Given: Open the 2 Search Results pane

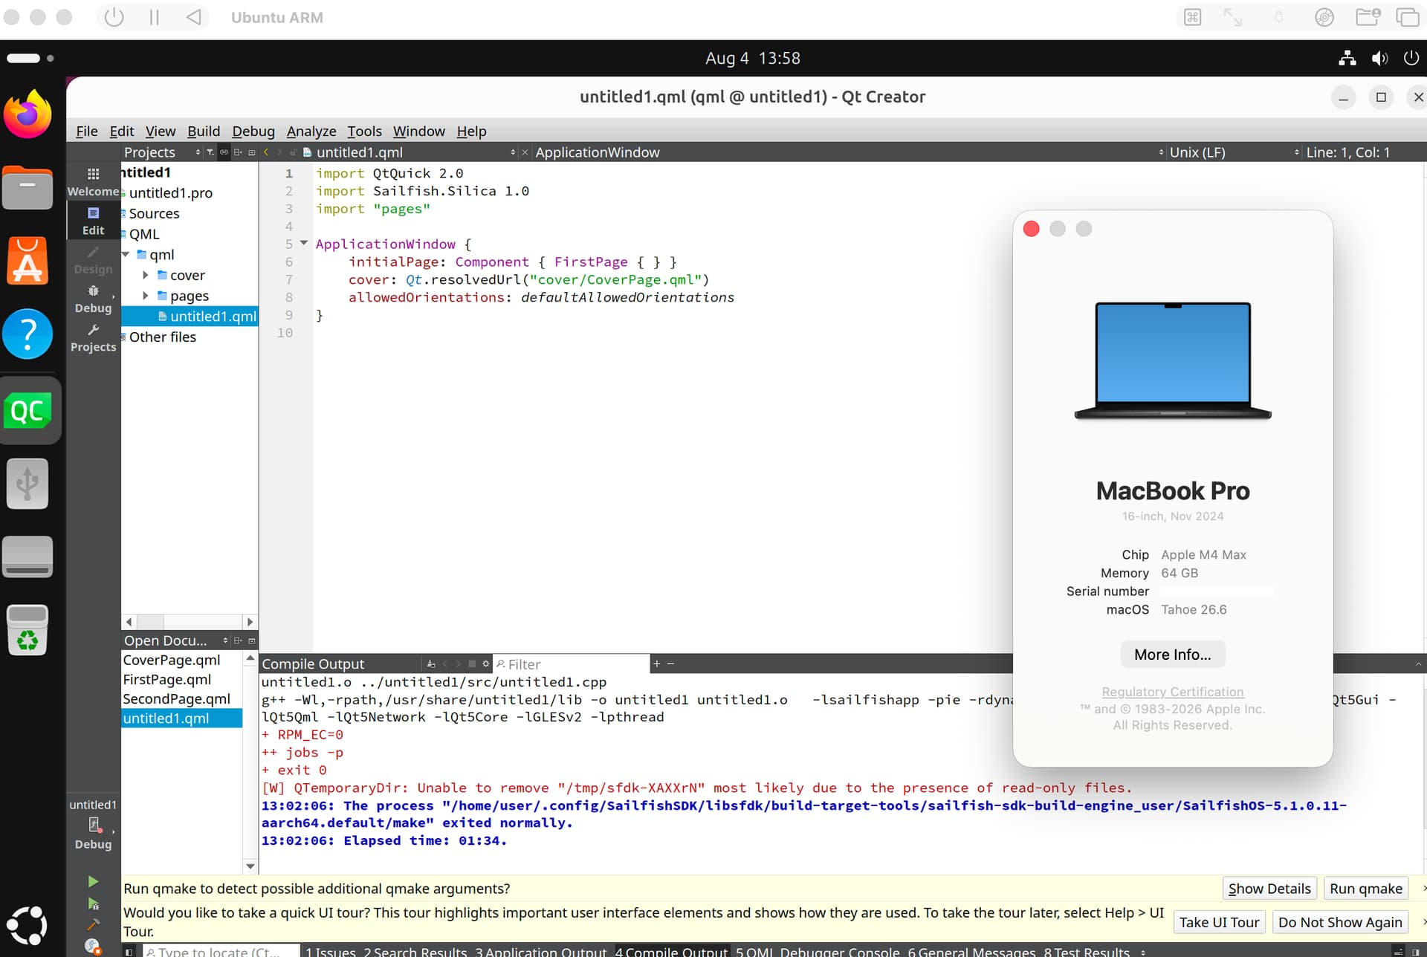Looking at the screenshot, I should pos(415,952).
